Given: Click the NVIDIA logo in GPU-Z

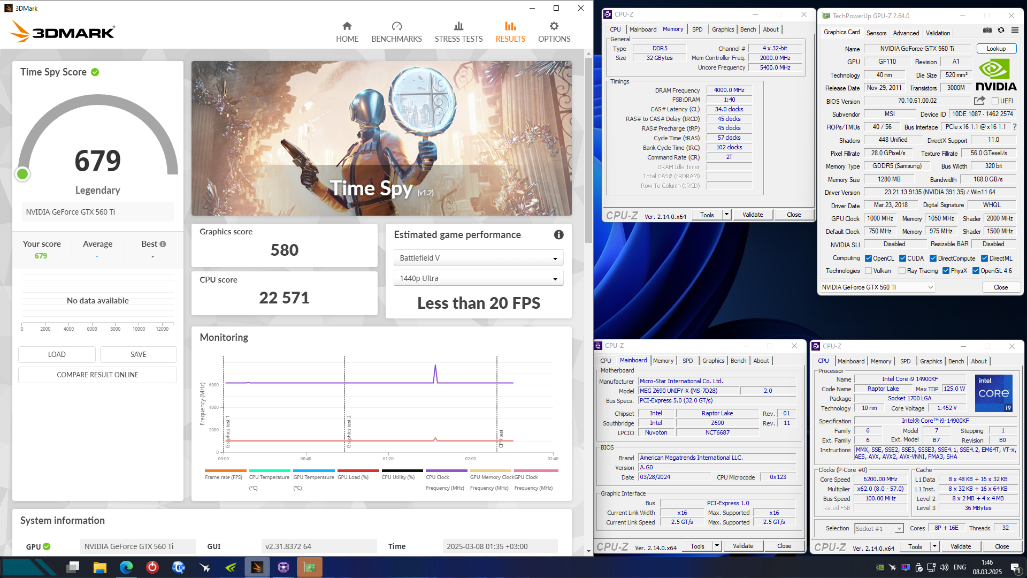Looking at the screenshot, I should coord(996,75).
